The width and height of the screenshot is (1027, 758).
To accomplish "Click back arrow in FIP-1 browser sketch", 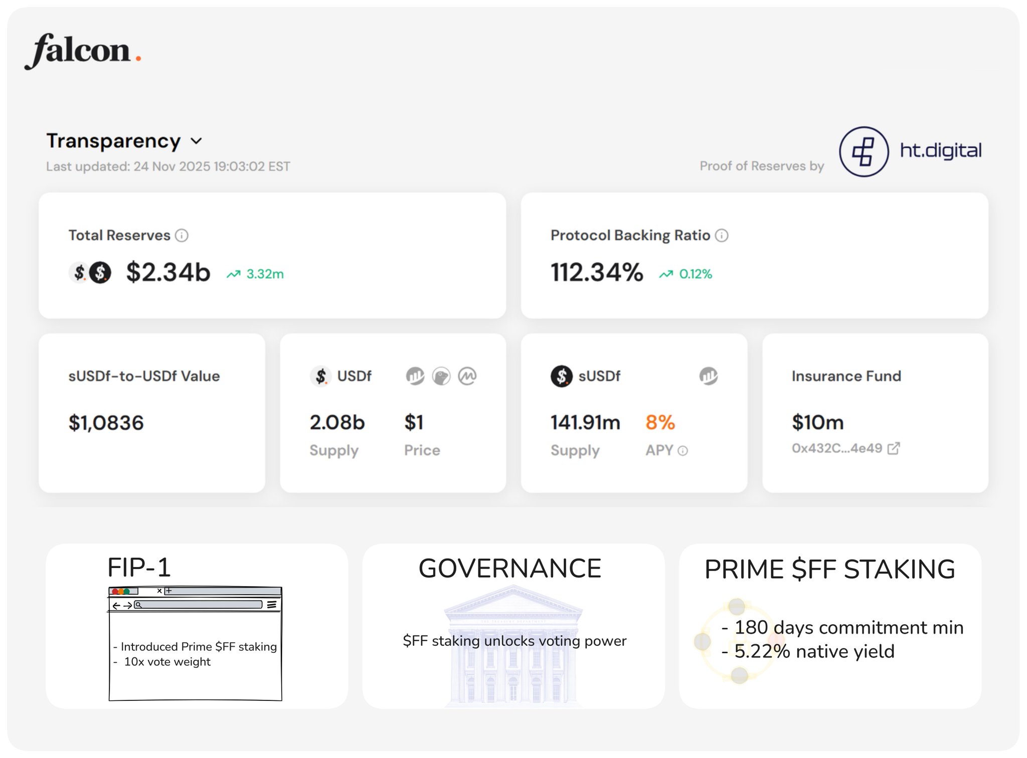I will coord(116,606).
